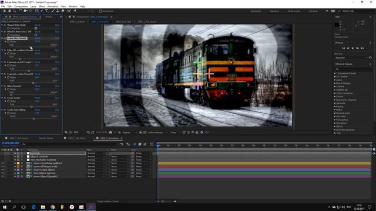Open the Effect menu
The height and width of the screenshot is (211, 376).
(42, 6)
